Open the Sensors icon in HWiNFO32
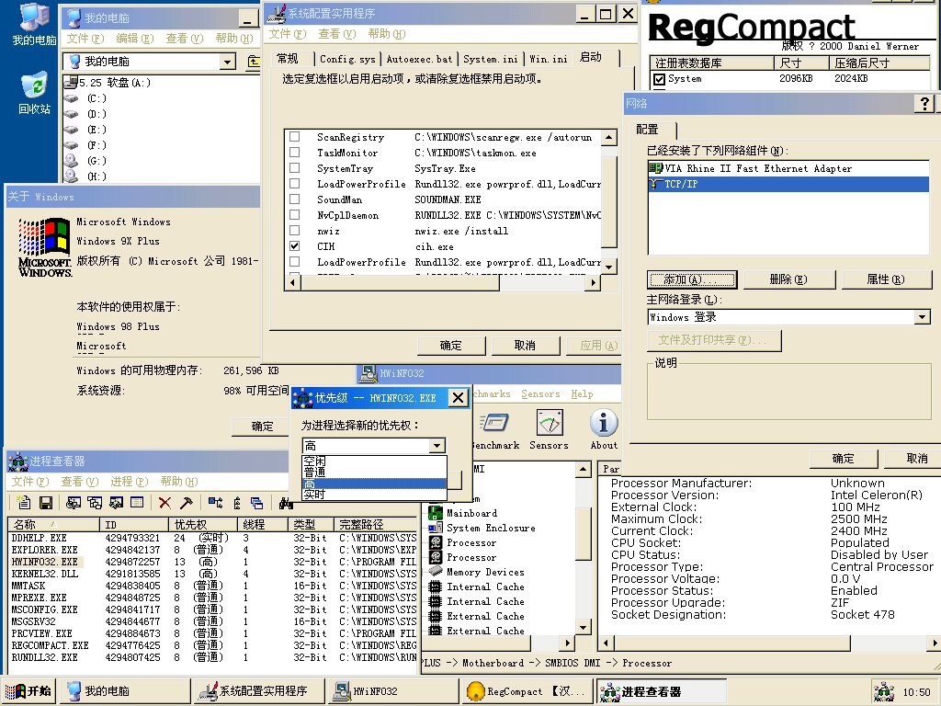Viewport: 941px width, 706px height. pos(550,430)
